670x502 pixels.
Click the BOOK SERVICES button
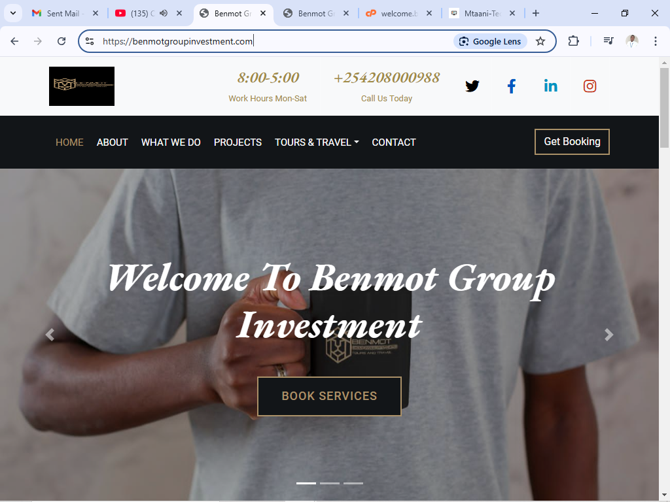point(330,396)
